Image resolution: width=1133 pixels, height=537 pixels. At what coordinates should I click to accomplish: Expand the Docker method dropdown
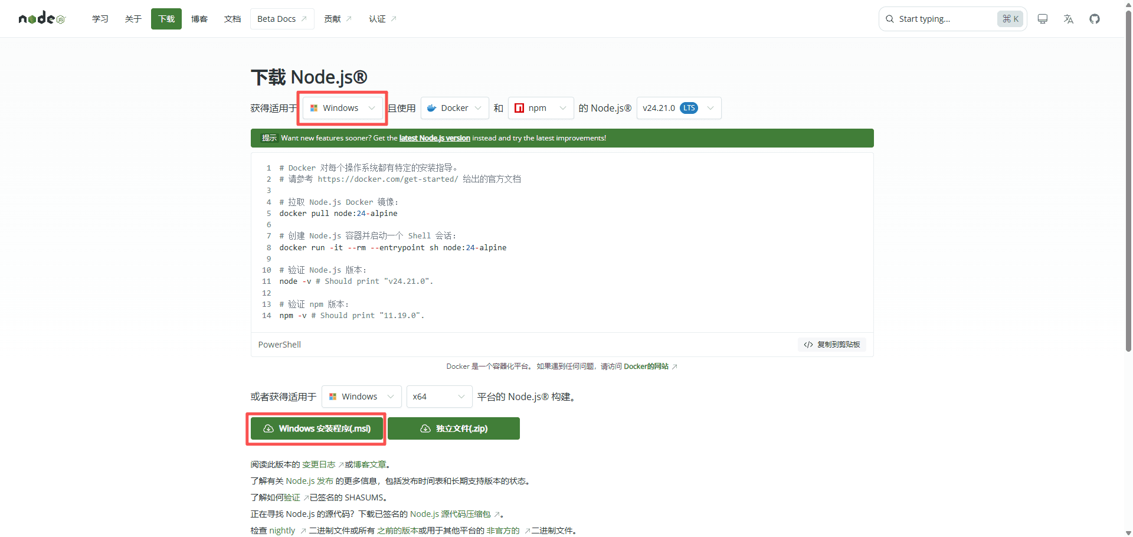(455, 108)
